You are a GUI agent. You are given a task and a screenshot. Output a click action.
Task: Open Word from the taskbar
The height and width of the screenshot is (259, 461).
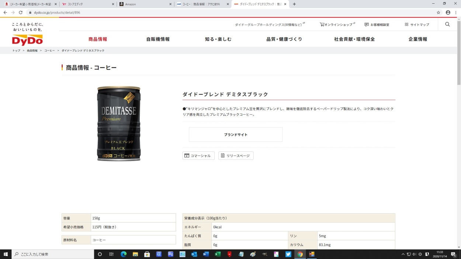tap(206, 254)
